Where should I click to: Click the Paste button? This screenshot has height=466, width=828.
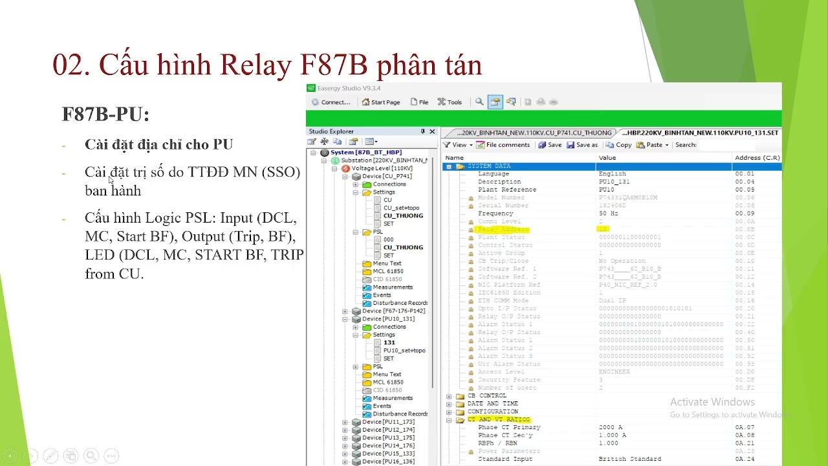649,145
